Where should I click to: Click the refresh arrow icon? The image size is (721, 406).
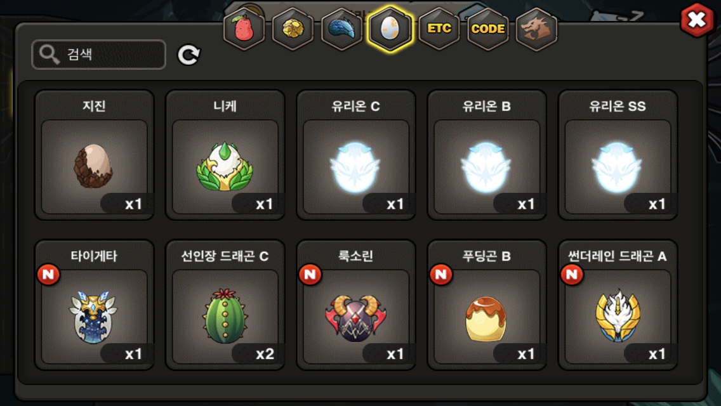pos(189,55)
